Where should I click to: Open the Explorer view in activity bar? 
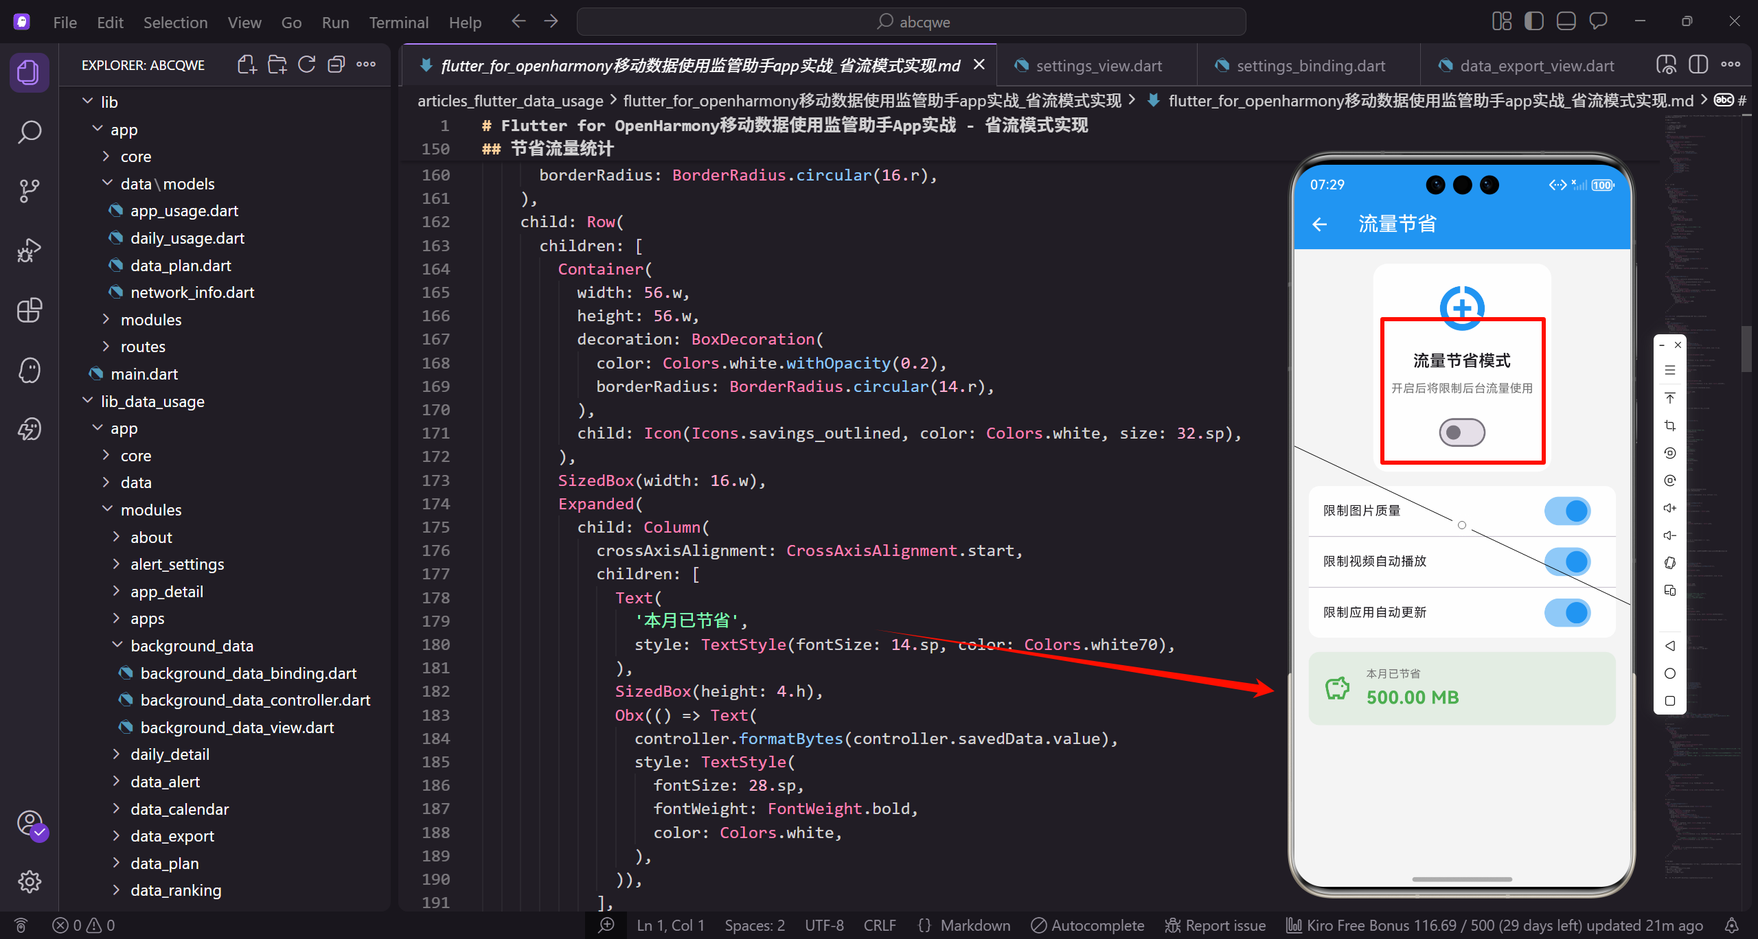(x=29, y=72)
